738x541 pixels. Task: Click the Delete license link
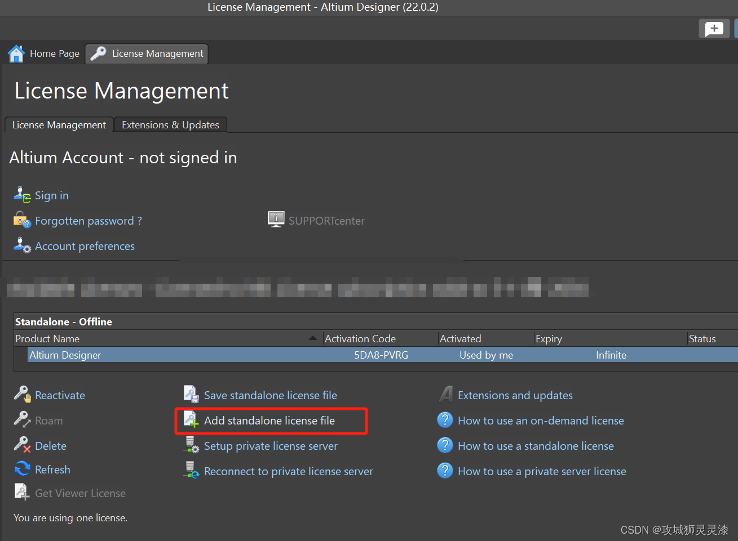[x=51, y=446]
